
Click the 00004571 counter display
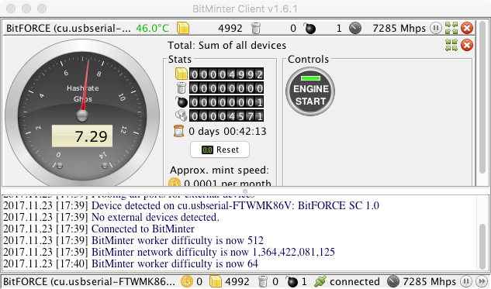pyautogui.click(x=226, y=115)
